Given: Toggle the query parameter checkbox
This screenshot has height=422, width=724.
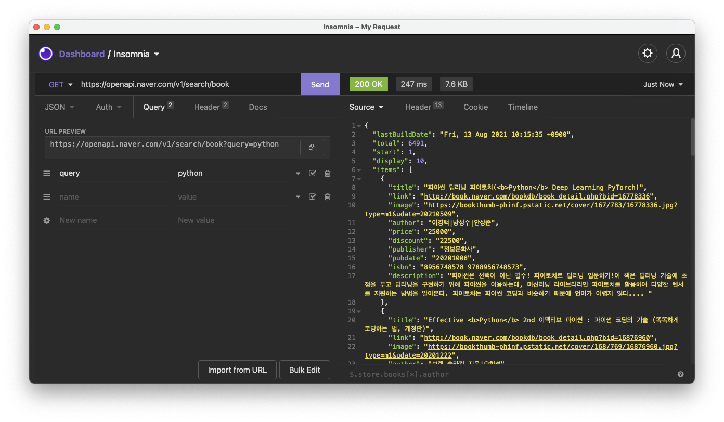Looking at the screenshot, I should pyautogui.click(x=312, y=173).
